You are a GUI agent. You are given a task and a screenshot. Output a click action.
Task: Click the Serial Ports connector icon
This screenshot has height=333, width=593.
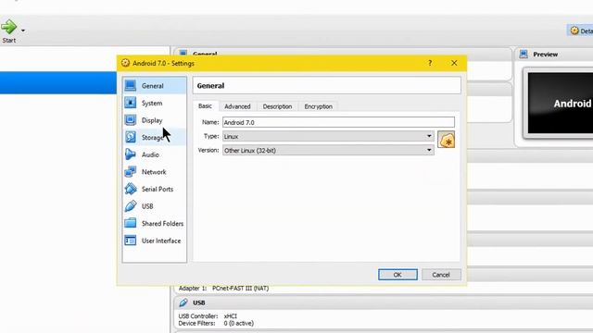click(131, 189)
